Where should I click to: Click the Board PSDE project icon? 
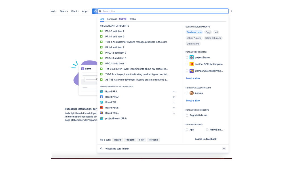[x=102, y=108]
